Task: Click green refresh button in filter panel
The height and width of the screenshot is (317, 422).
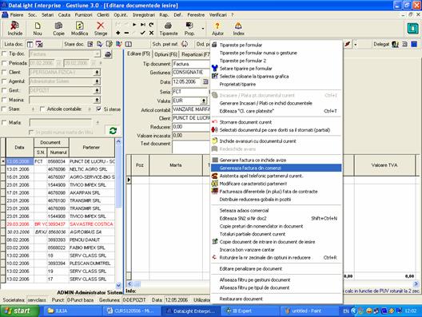Action: pyautogui.click(x=113, y=131)
